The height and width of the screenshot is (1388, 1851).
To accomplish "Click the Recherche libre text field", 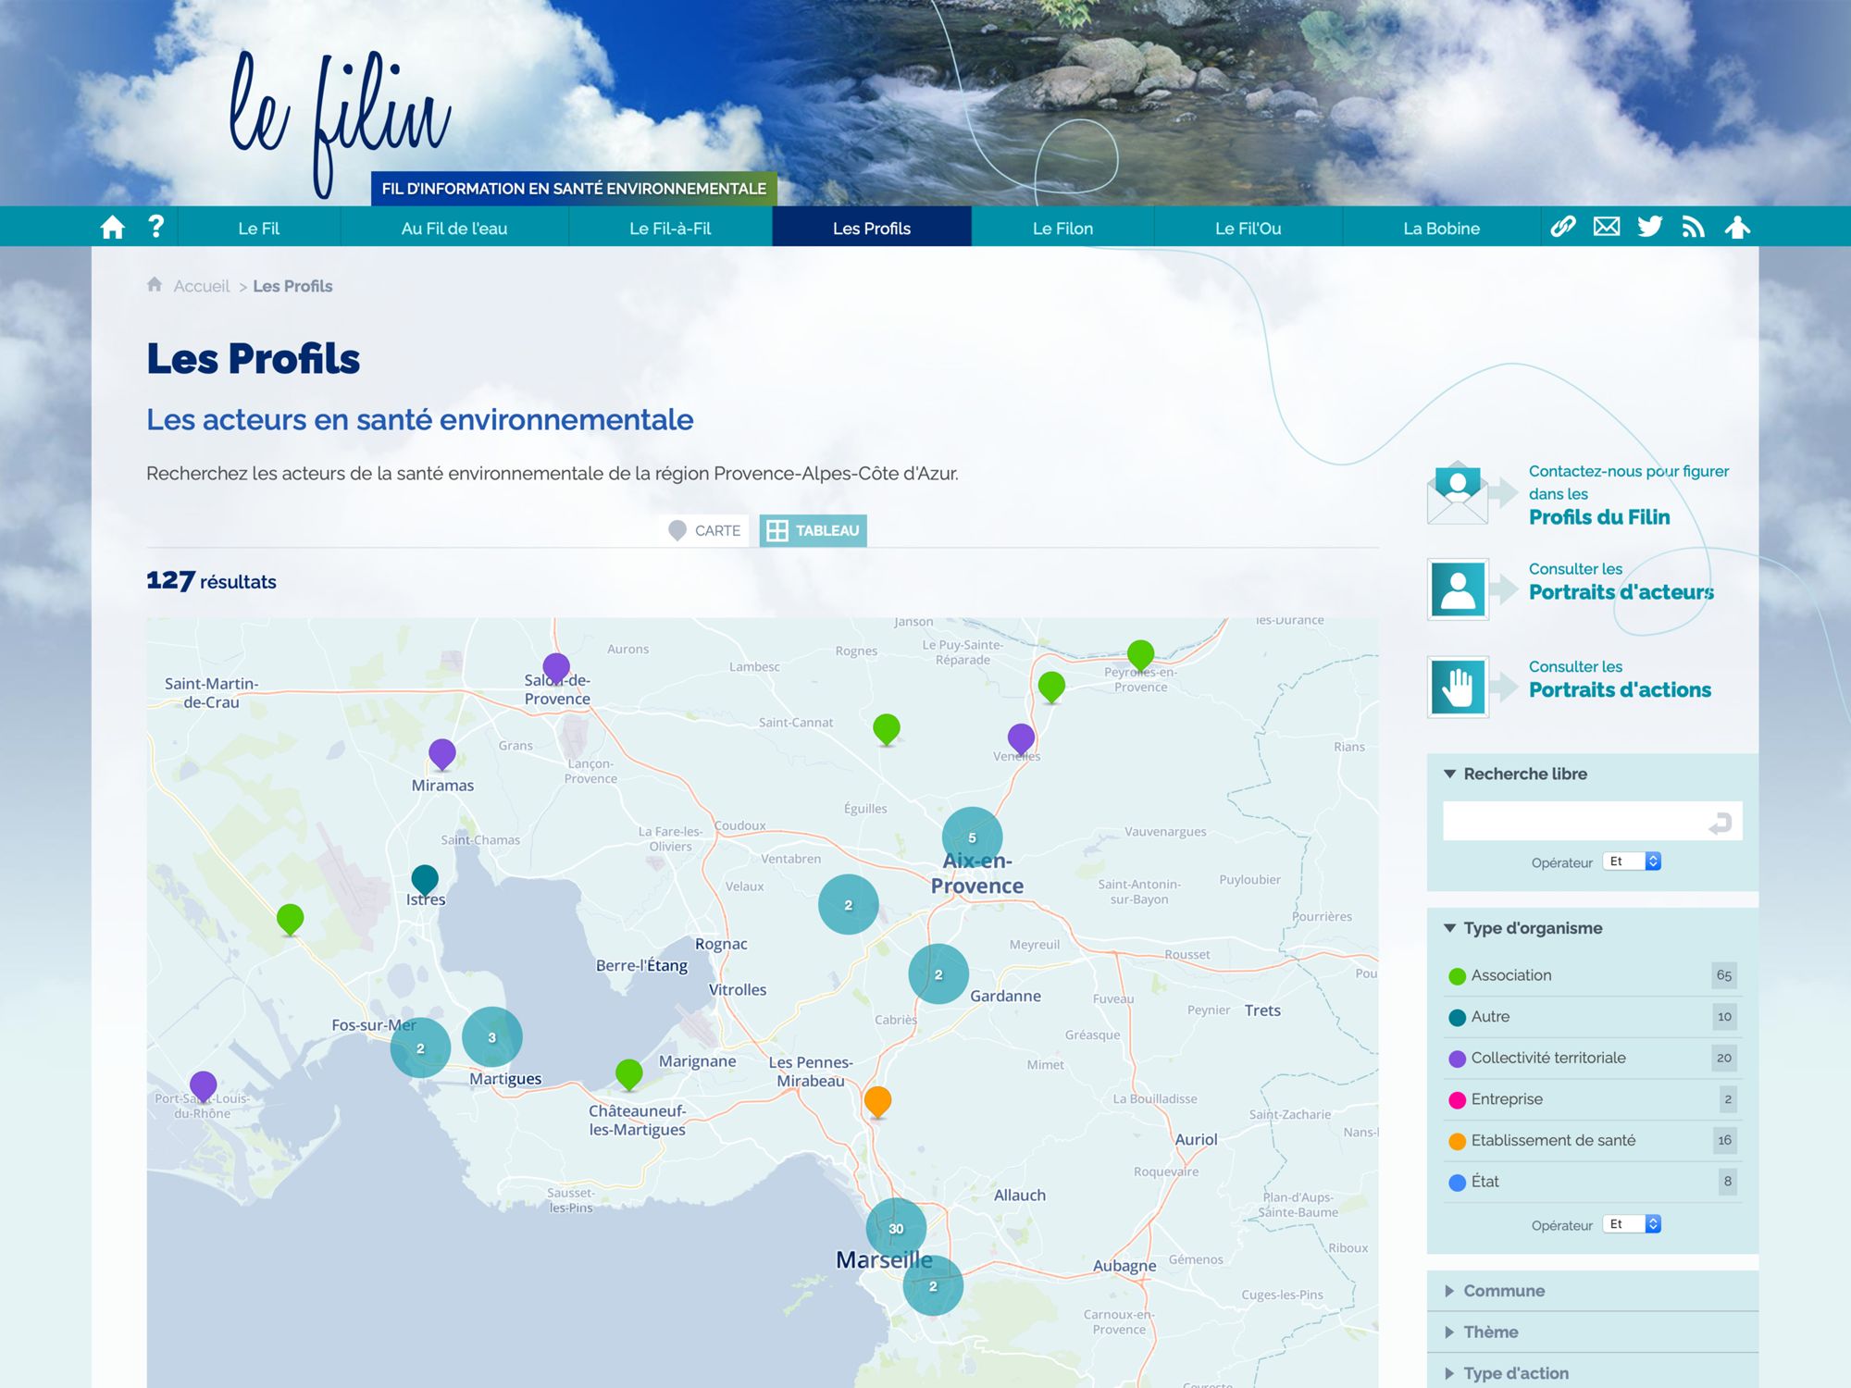I will pos(1573,822).
